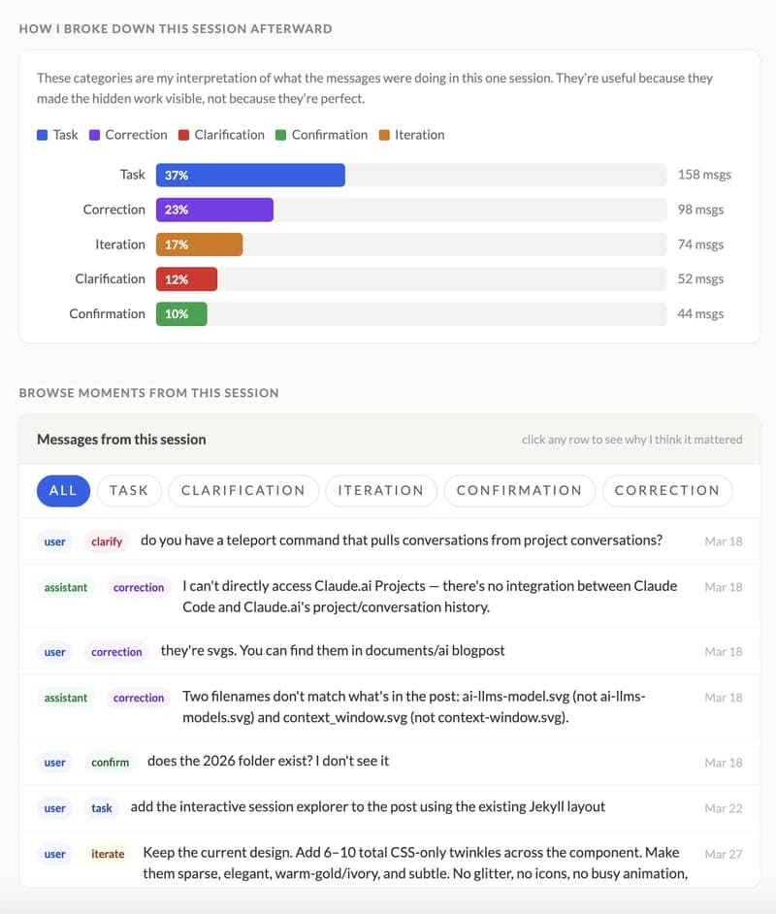Open the teleport command message row

pyautogui.click(x=401, y=540)
